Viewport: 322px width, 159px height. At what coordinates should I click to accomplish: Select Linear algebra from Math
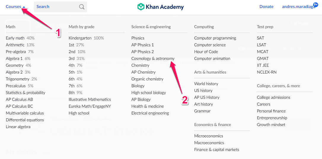(x=18, y=127)
